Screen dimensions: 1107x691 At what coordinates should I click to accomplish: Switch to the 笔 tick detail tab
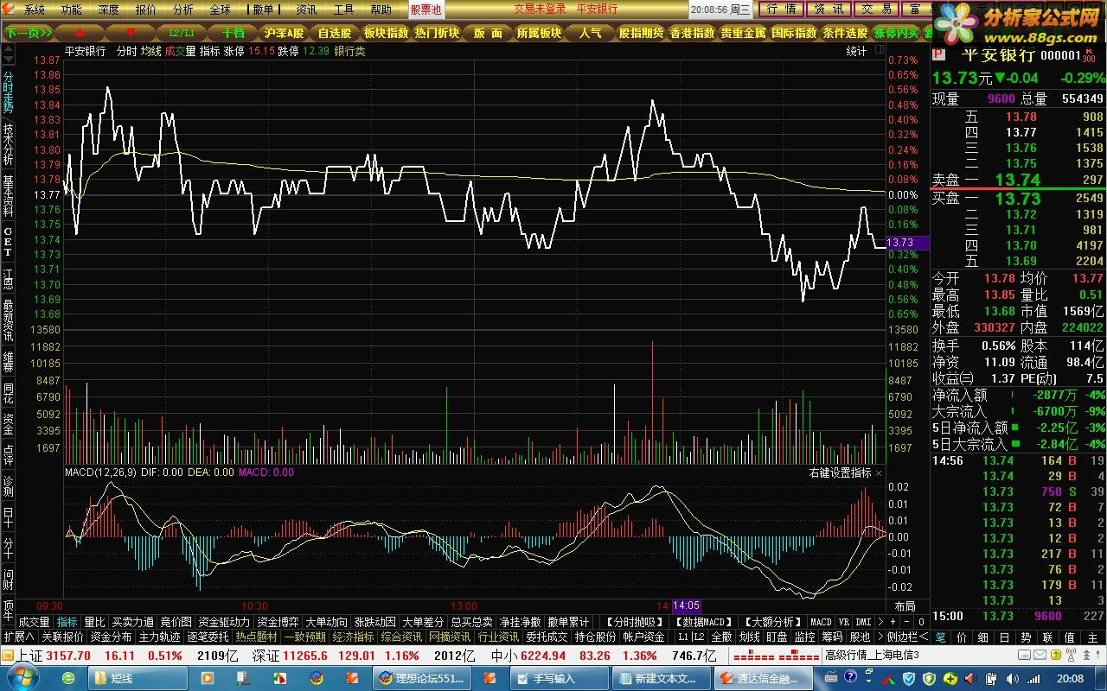(x=941, y=637)
